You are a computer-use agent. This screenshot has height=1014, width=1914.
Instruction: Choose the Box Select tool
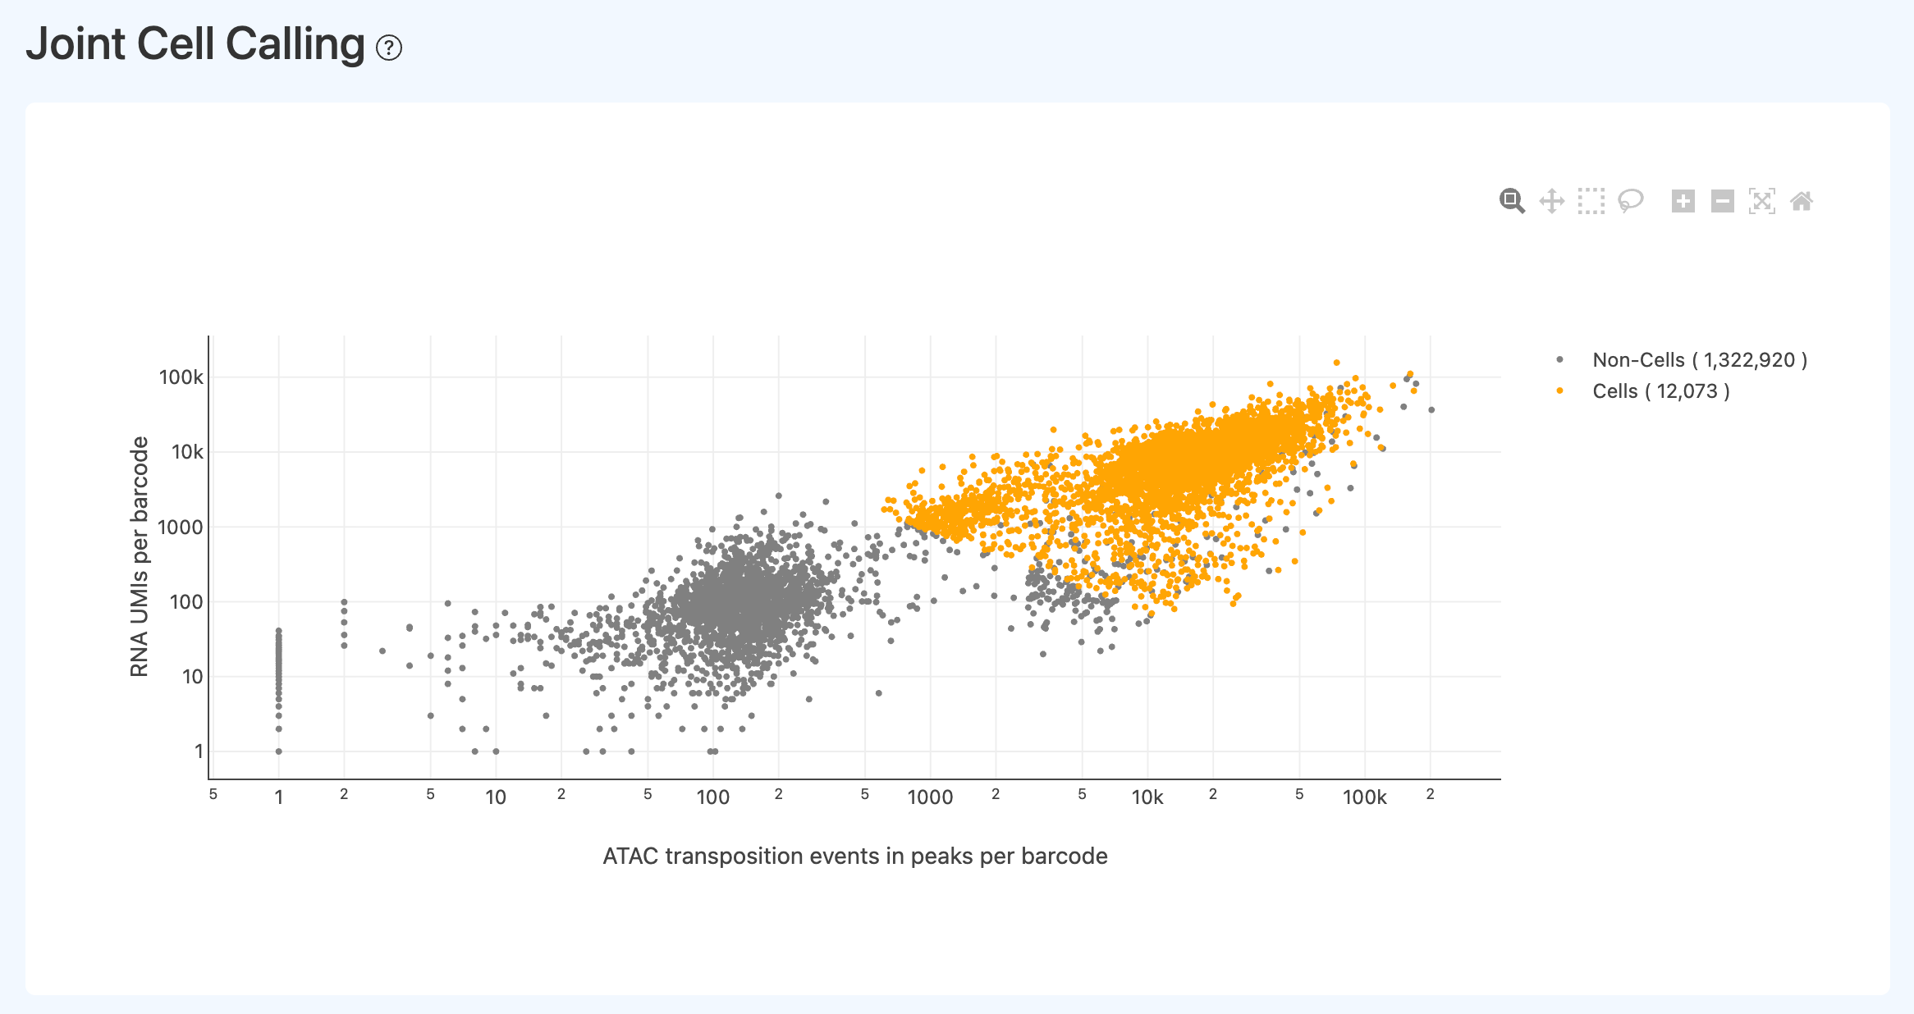[1591, 201]
